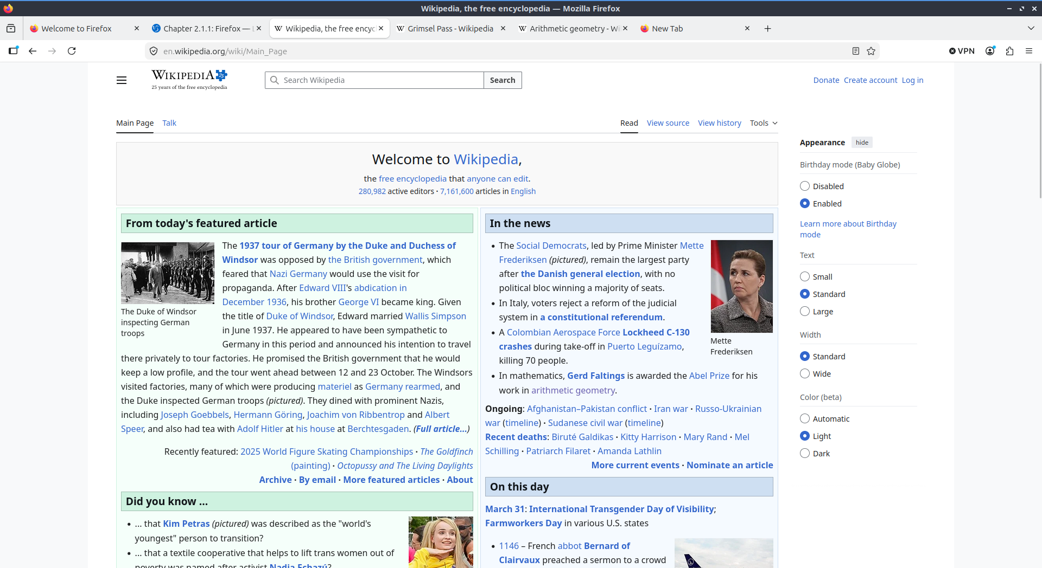This screenshot has height=568, width=1042.
Task: Set page width to Wide
Action: point(805,374)
